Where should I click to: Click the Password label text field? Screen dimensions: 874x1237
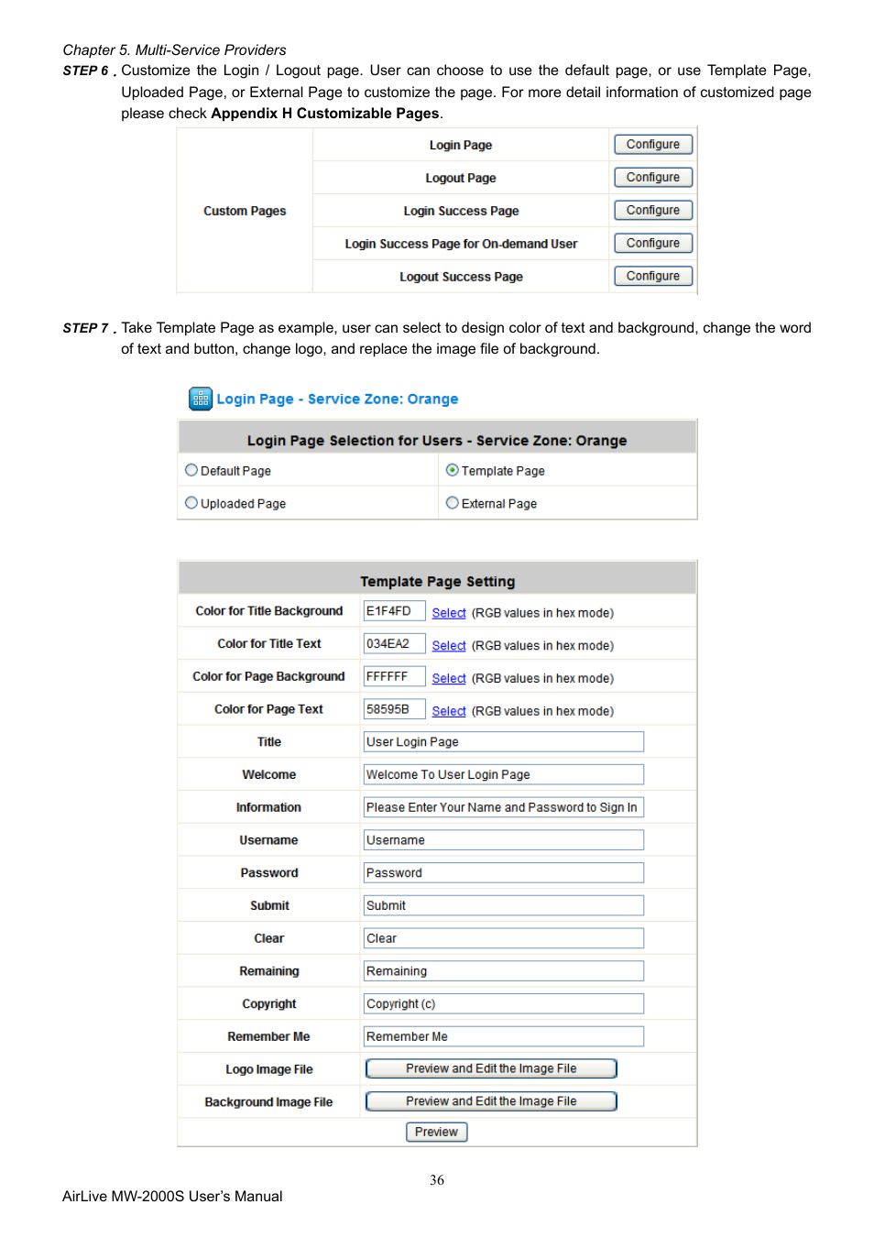tap(504, 873)
